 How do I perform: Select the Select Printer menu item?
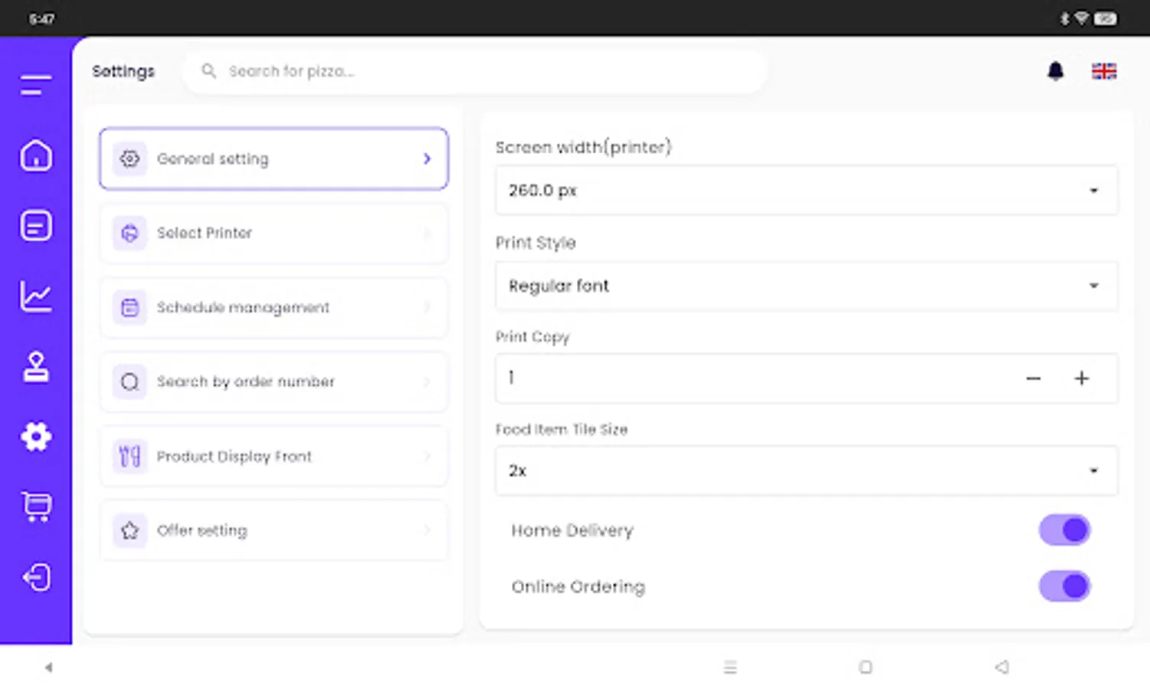click(x=274, y=233)
